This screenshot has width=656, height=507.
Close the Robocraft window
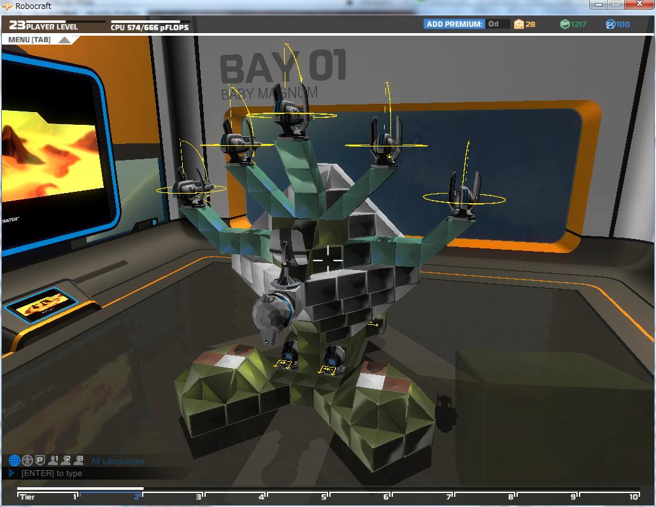click(x=639, y=4)
